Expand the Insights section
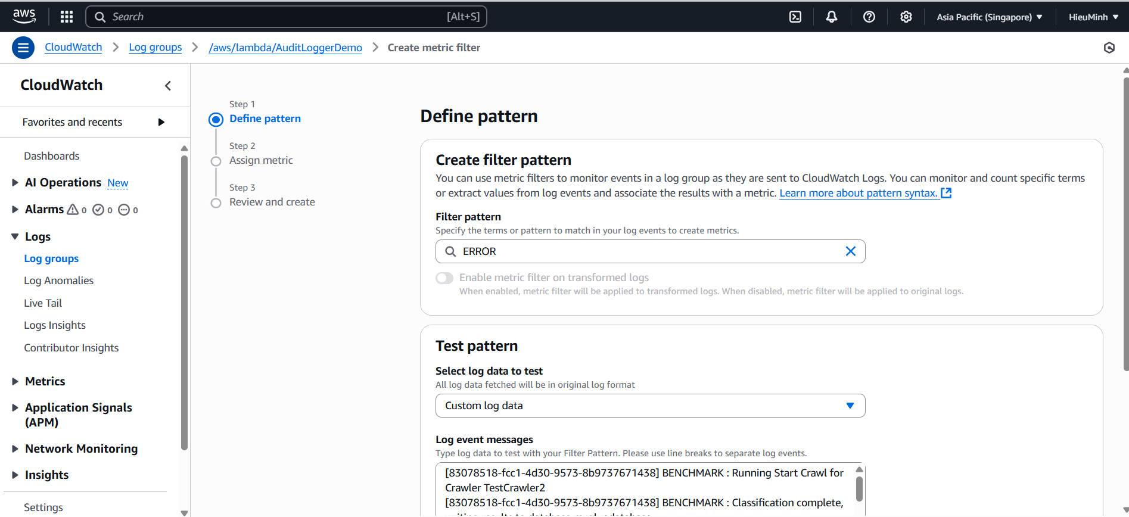This screenshot has width=1129, height=517. tap(15, 475)
